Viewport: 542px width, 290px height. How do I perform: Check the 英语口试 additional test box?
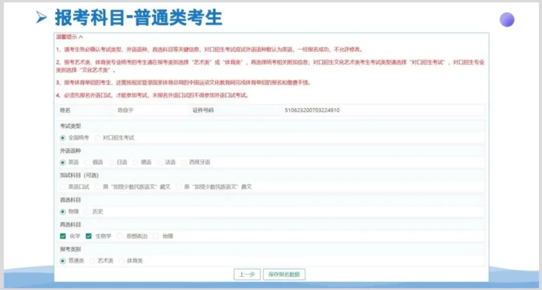[63, 187]
